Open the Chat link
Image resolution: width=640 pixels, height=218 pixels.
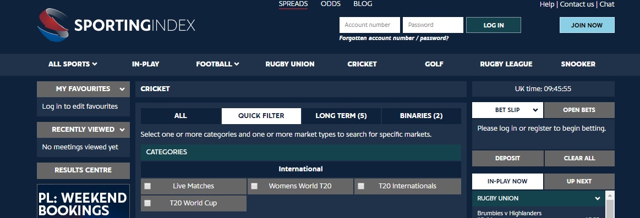click(x=607, y=4)
